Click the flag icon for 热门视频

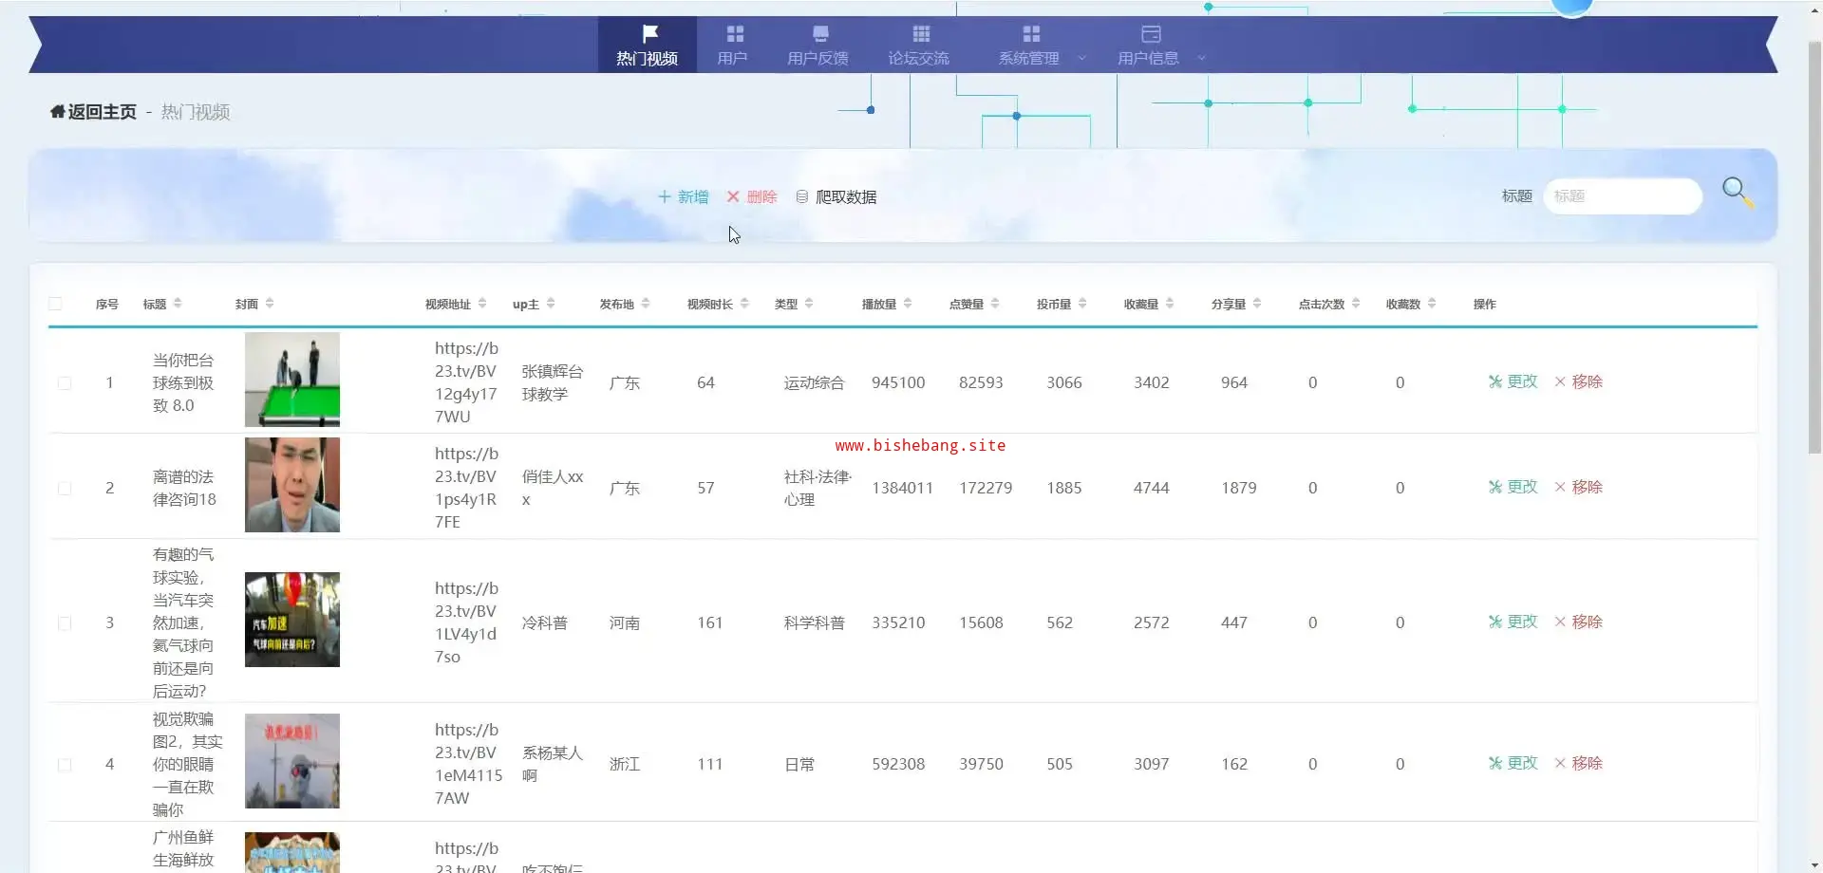649,34
